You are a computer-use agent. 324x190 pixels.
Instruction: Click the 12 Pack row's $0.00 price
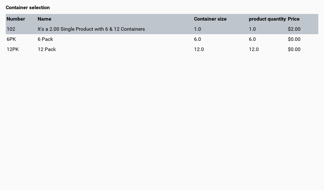tap(294, 49)
